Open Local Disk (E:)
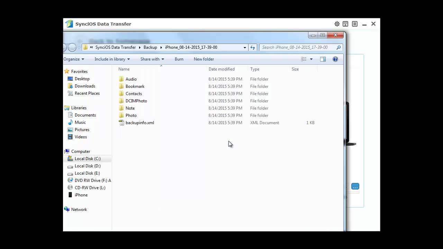Image resolution: width=443 pixels, height=249 pixels. [87, 173]
